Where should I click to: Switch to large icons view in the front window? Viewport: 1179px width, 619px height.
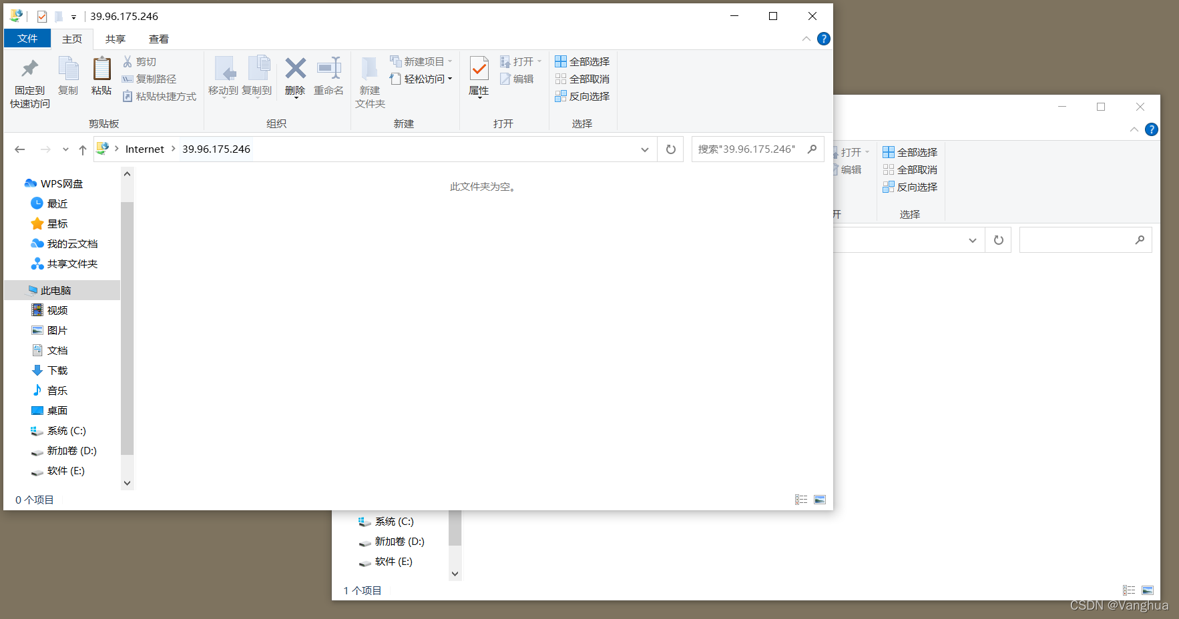(820, 500)
